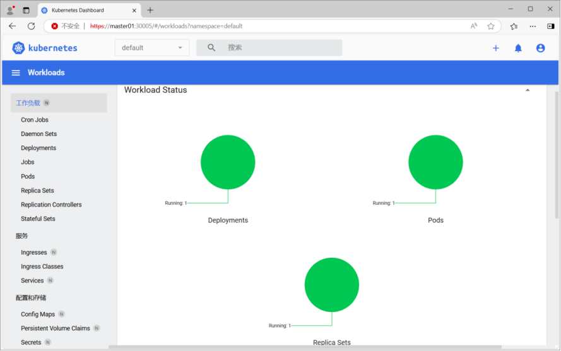Click Running: 1 label under Pods

coord(384,203)
